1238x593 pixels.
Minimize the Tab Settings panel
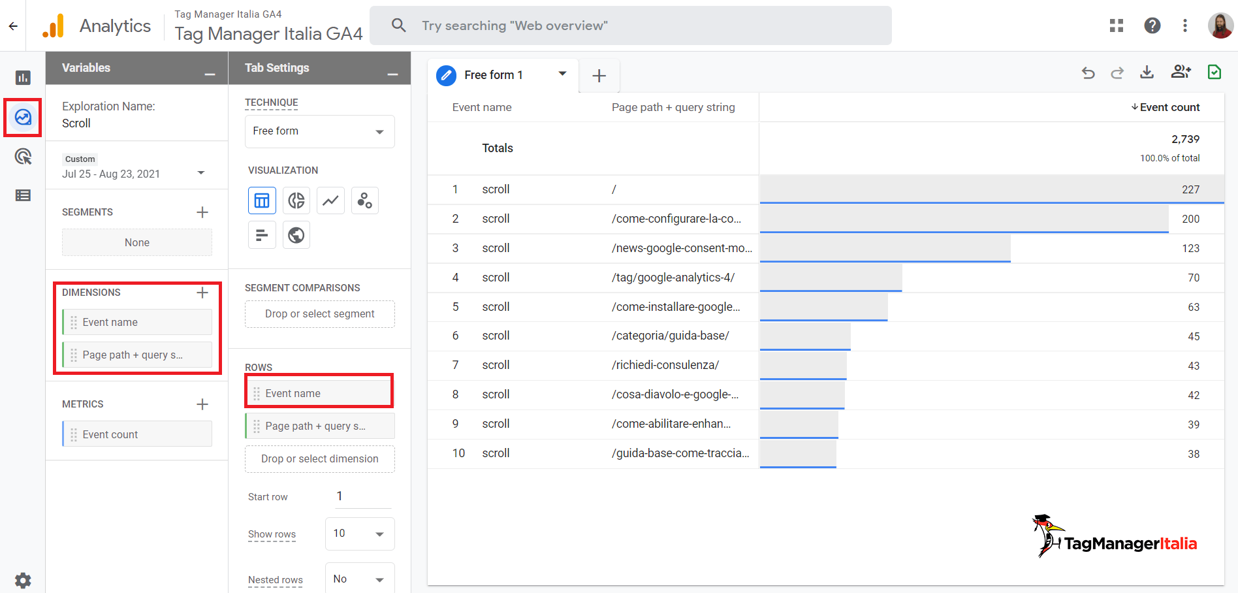coord(392,74)
